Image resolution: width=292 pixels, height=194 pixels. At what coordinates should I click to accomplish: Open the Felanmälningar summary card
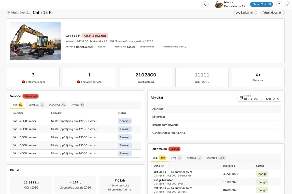click(33, 77)
